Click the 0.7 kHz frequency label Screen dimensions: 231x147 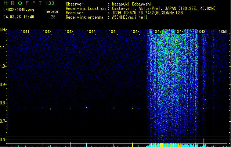(3, 121)
